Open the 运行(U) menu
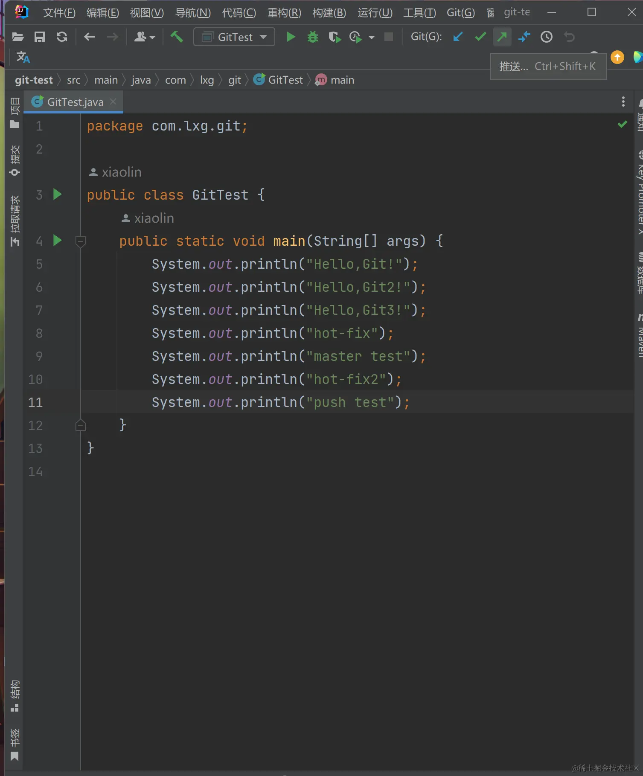The height and width of the screenshot is (776, 643). [375, 13]
